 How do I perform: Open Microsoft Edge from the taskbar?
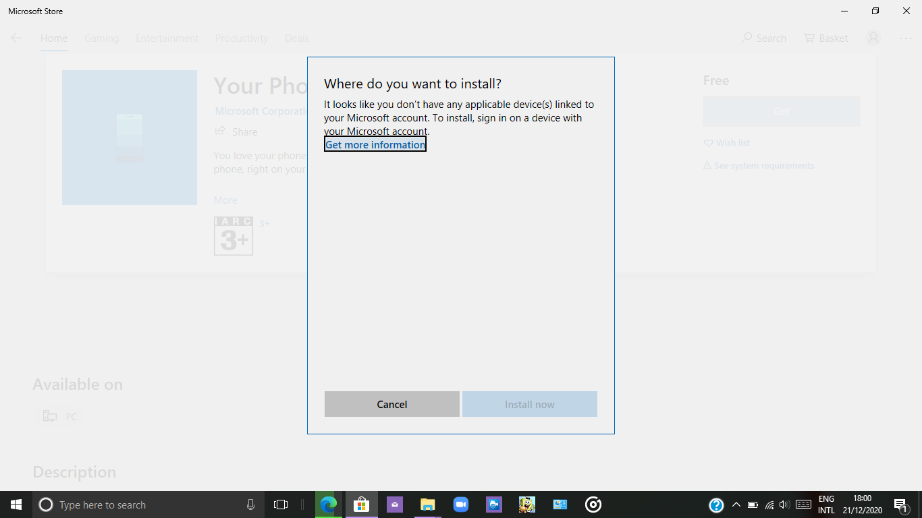pos(329,505)
